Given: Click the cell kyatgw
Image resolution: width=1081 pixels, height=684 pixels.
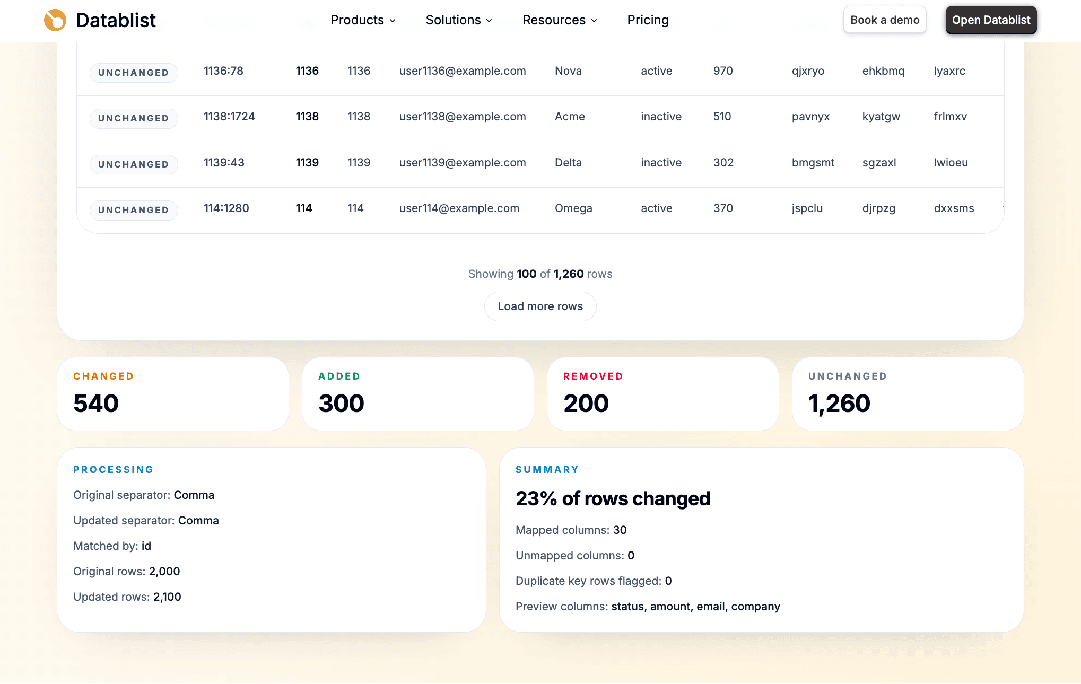Looking at the screenshot, I should pyautogui.click(x=881, y=117).
